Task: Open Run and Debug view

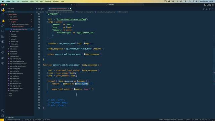Action: click(3, 26)
